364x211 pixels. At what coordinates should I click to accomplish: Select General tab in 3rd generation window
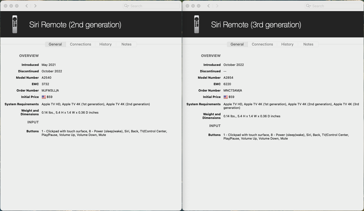237,44
